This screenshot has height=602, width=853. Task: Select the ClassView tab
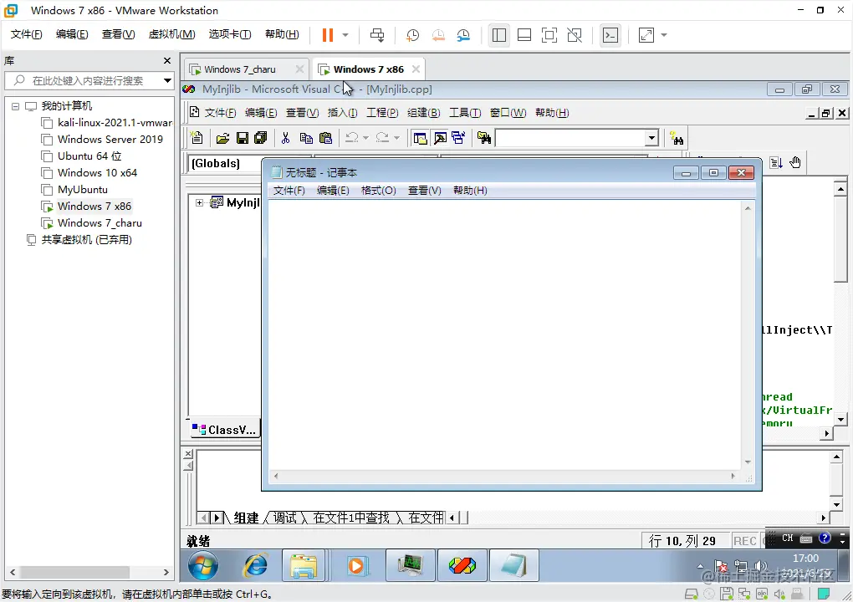click(224, 430)
